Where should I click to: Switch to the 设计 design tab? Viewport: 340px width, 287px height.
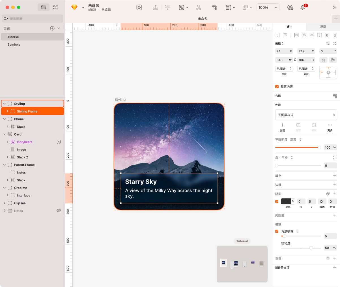pos(289,27)
